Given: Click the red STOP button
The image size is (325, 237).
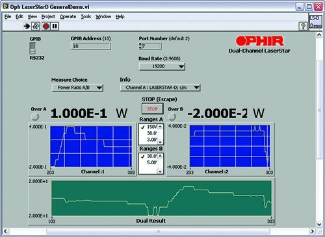Looking at the screenshot, I should tap(152, 109).
